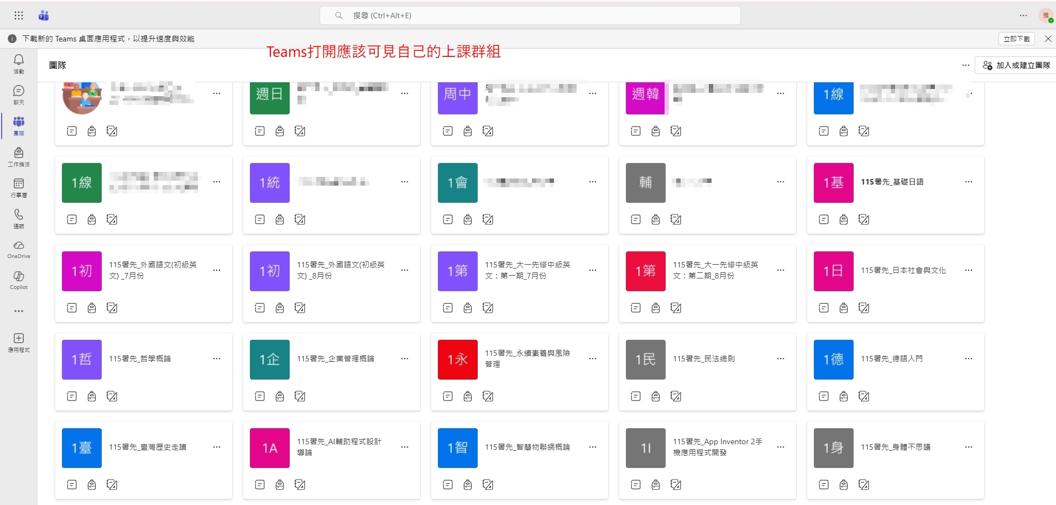The width and height of the screenshot is (1056, 505).
Task: Click team name 115暑先_App Inventor 2手機應用程式開發
Action: point(718,447)
